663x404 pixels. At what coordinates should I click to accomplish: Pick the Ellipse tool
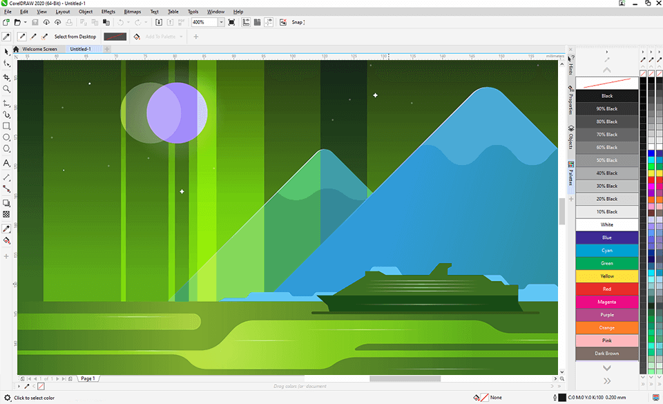click(x=7, y=137)
